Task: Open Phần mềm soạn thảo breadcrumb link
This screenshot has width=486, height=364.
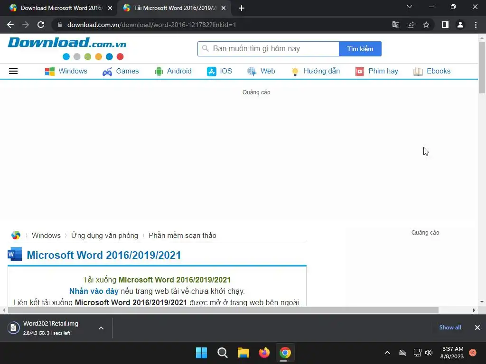Action: [183, 236]
